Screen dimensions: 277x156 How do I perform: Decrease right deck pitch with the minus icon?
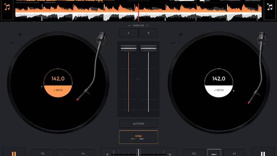pos(173,42)
